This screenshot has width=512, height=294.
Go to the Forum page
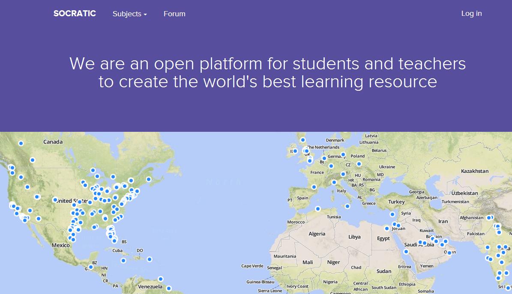click(174, 14)
